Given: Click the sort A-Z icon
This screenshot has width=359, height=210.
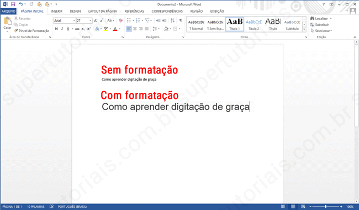Looking at the screenshot, I should (x=173, y=20).
